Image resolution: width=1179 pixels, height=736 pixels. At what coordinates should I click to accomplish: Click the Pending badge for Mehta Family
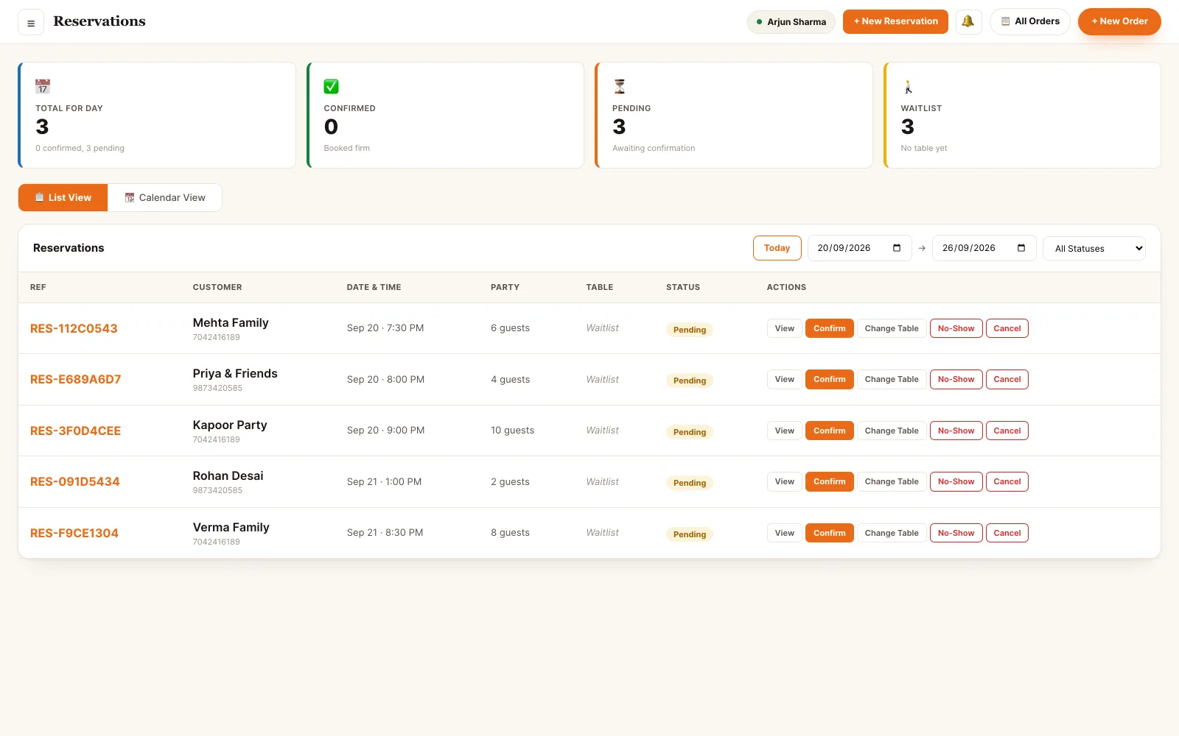(x=690, y=330)
